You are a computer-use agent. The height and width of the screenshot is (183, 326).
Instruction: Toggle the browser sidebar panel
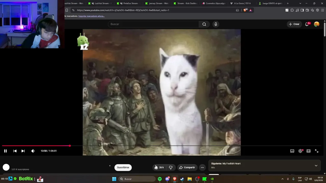(x=302, y=10)
